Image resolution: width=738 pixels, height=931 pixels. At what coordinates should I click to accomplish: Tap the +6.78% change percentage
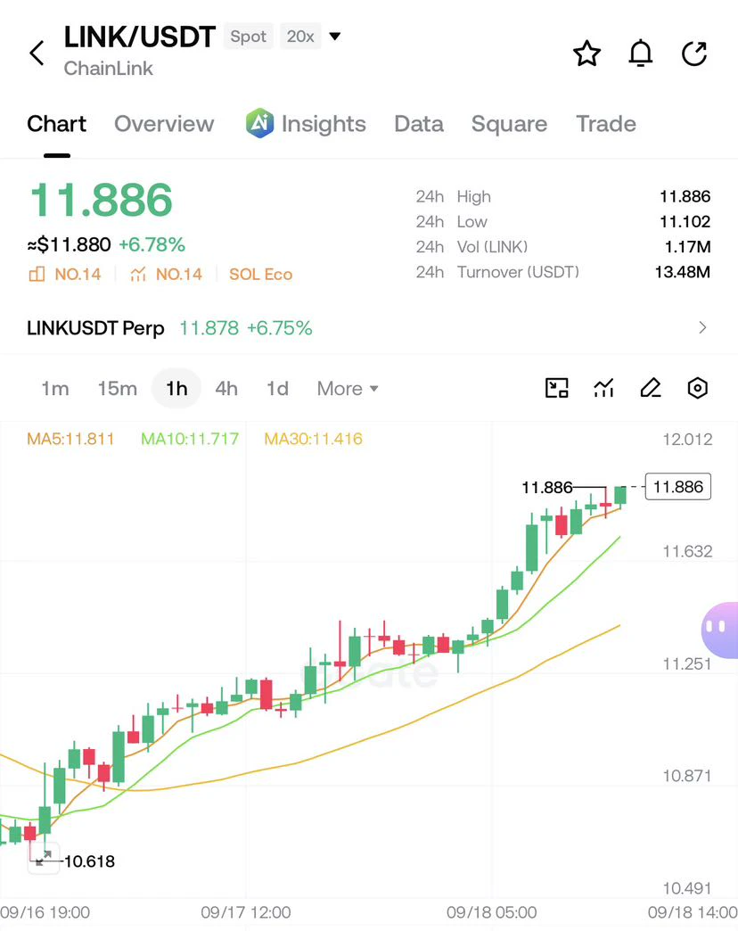pyautogui.click(x=152, y=244)
